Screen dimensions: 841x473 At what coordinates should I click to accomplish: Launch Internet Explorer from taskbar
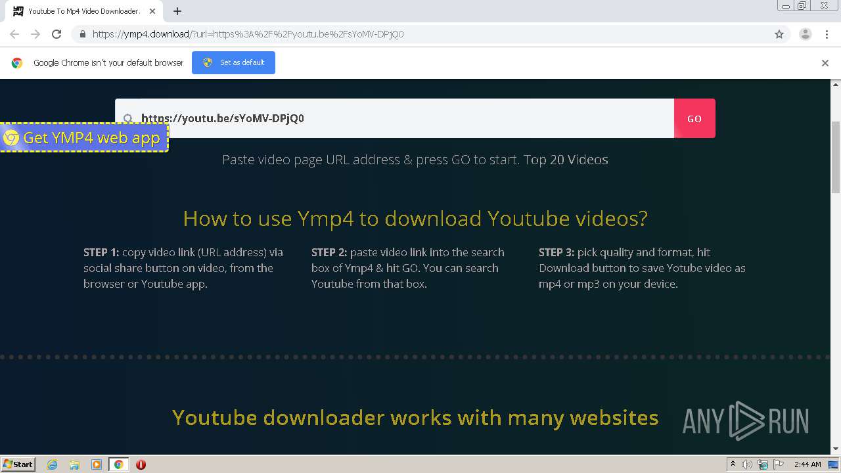click(x=53, y=464)
